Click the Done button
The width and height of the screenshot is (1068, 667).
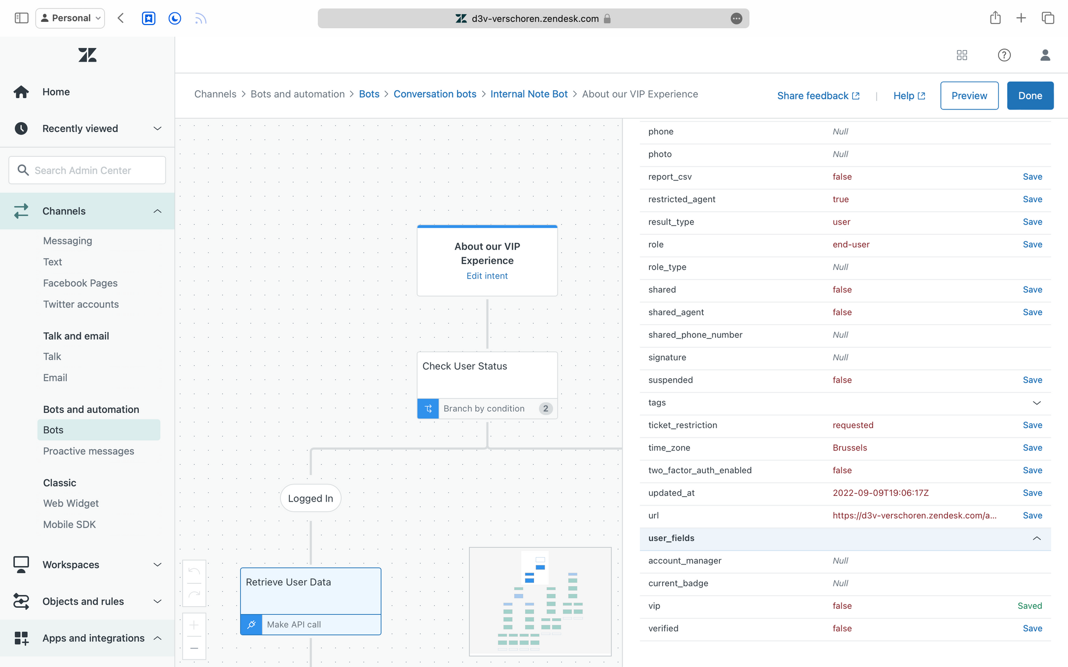click(1030, 96)
